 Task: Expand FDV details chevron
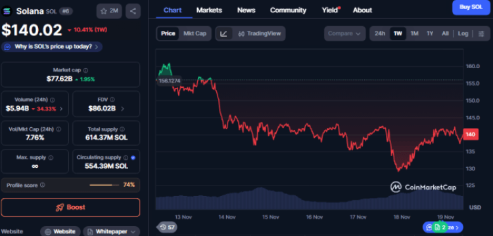tap(122, 109)
